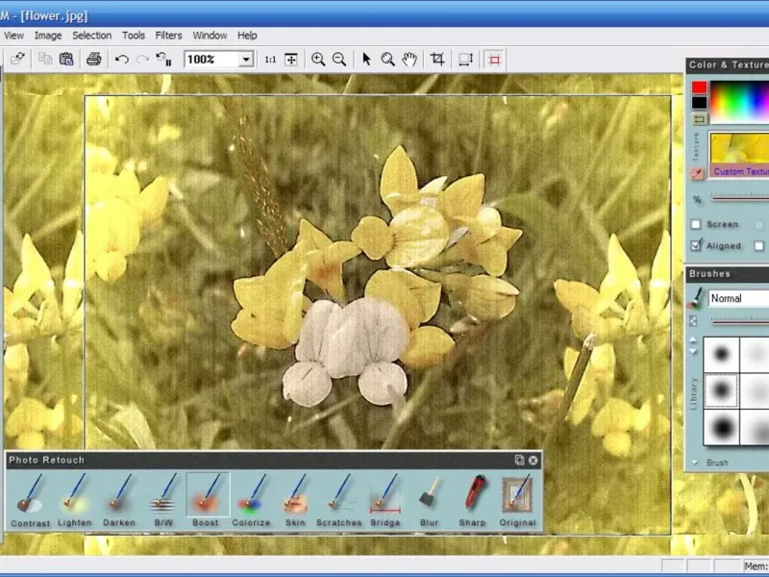Expand the Brush section arrow
The height and width of the screenshot is (577, 769).
(x=695, y=463)
